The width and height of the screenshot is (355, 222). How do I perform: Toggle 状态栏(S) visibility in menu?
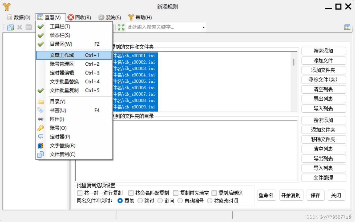click(74, 35)
